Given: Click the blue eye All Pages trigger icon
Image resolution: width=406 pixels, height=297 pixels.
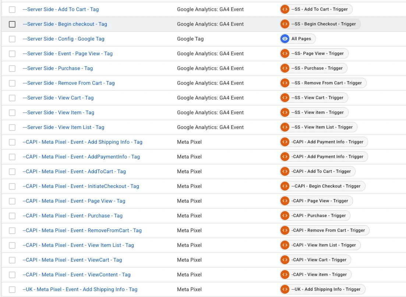Looking at the screenshot, I should 285,39.
